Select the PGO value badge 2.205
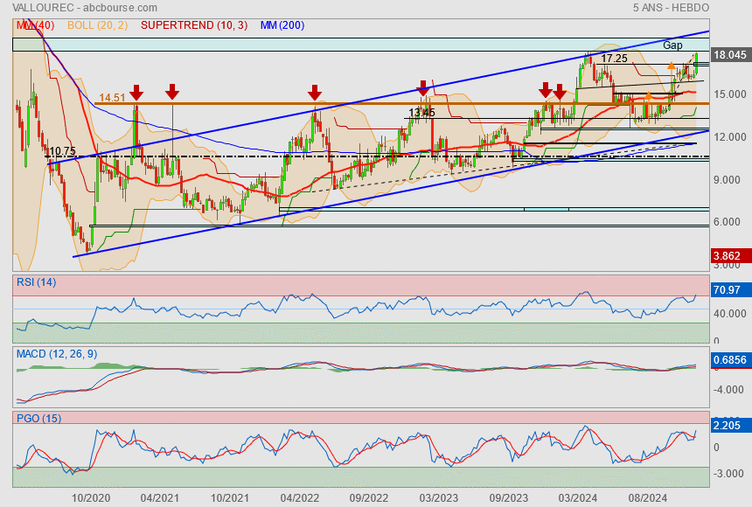Screen dimensions: 752x507 point(730,426)
